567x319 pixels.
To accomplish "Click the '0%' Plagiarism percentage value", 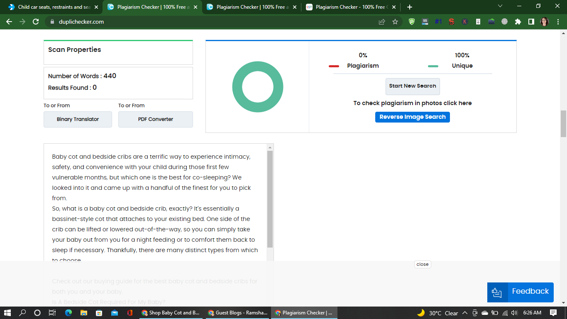I will point(363,55).
